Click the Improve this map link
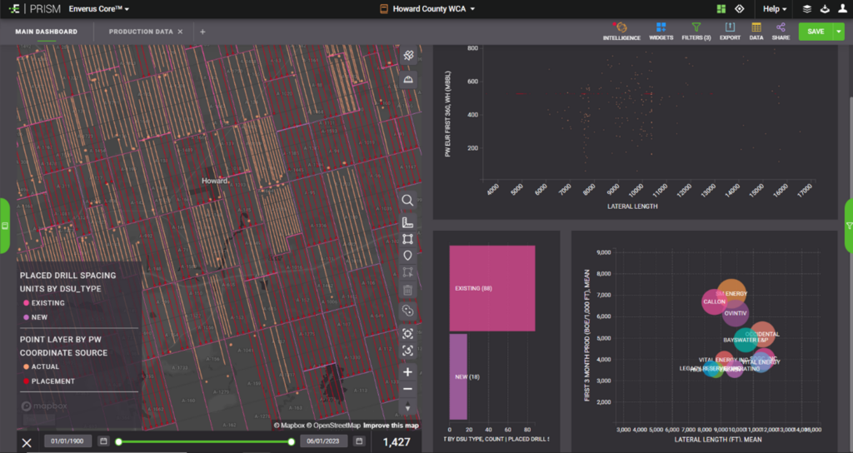 [x=391, y=426]
